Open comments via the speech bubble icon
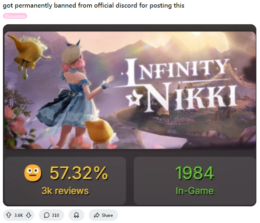This screenshot has width=260, height=223. point(47,215)
